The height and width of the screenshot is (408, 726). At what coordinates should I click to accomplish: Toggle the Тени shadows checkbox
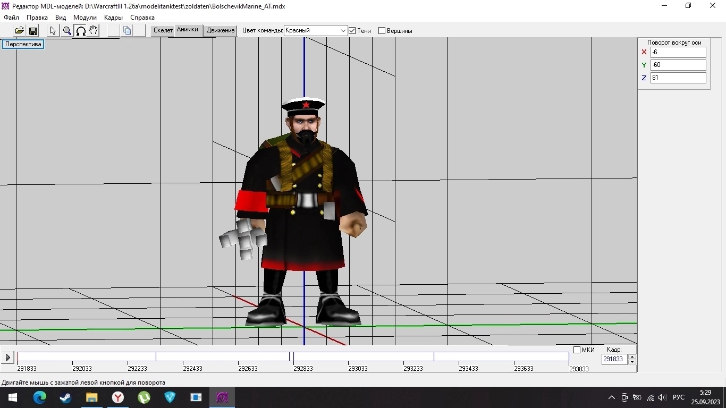352,31
